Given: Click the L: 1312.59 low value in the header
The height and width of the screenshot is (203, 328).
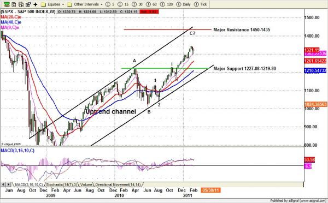Looking at the screenshot, I should pos(108,11).
